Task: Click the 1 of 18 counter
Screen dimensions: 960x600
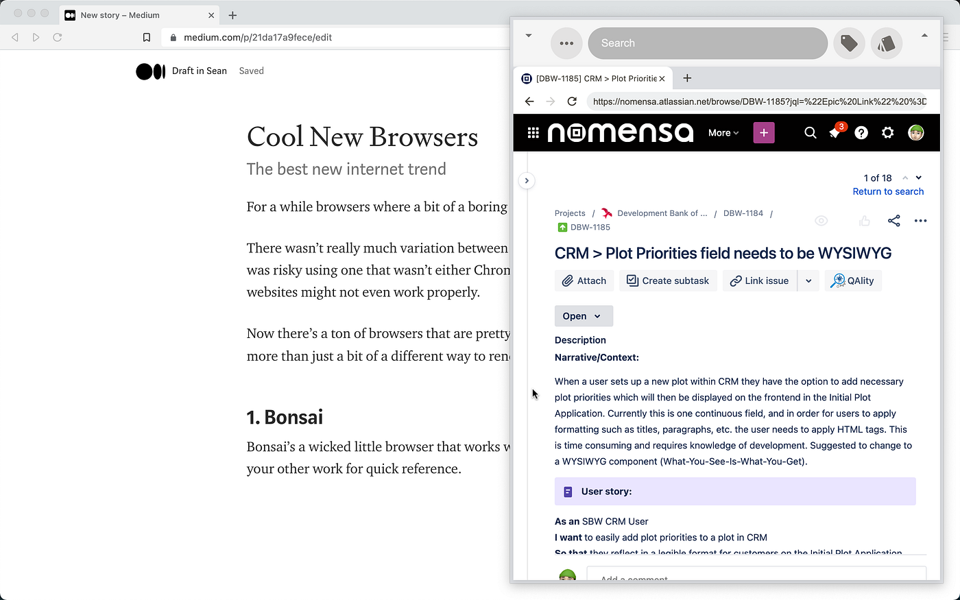Action: pos(878,178)
